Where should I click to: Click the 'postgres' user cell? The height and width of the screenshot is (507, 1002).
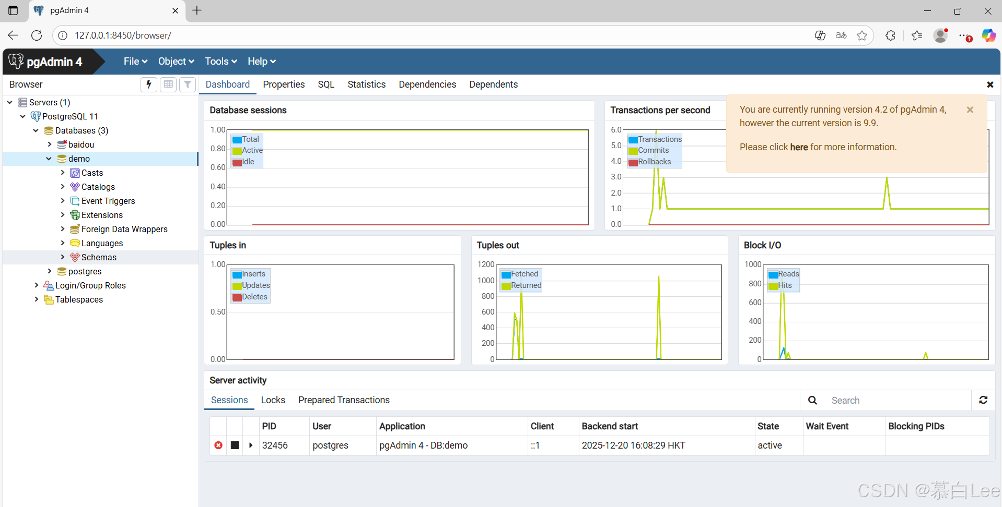pyautogui.click(x=343, y=445)
